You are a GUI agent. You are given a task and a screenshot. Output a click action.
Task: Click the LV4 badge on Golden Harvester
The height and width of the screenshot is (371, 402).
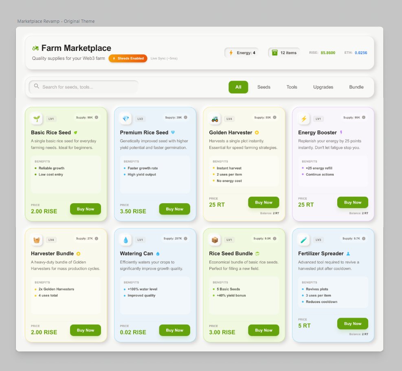[x=229, y=119]
